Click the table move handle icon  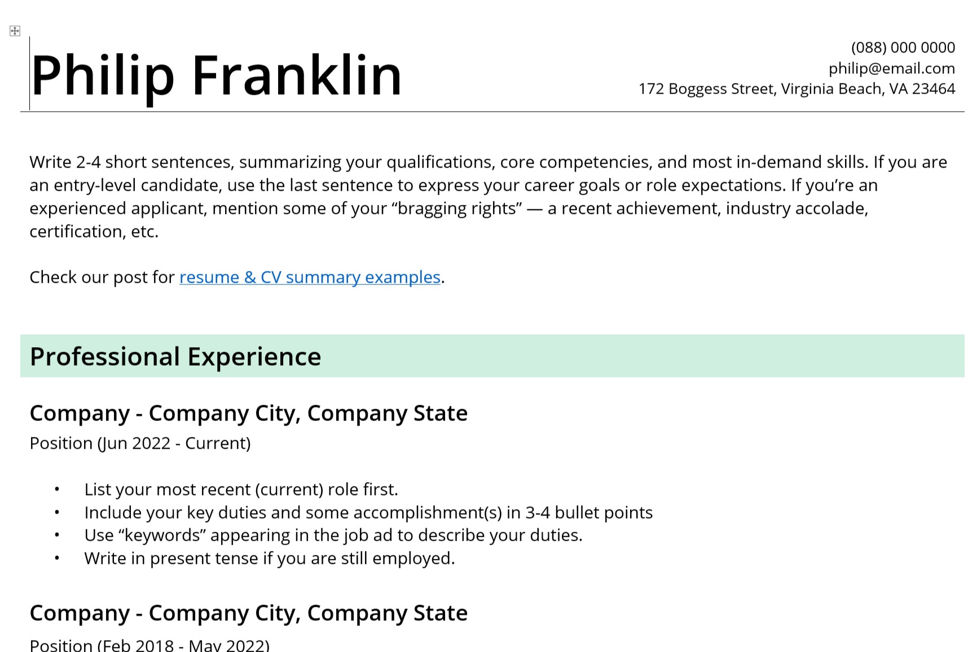point(15,31)
